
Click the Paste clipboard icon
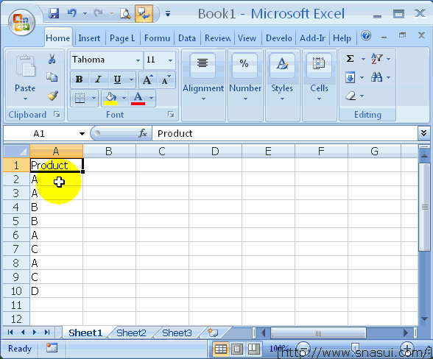pyautogui.click(x=25, y=65)
